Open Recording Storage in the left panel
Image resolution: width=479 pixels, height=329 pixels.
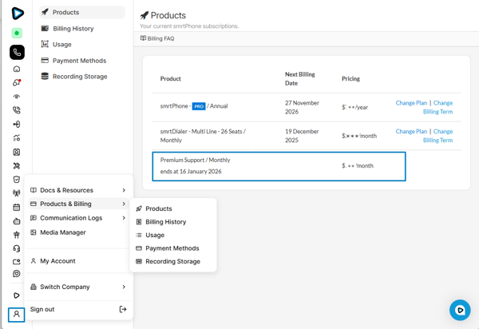coord(80,77)
